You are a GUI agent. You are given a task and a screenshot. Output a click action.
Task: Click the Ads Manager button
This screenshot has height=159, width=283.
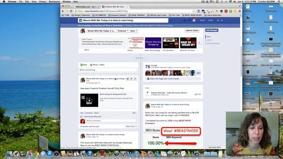[211, 30]
